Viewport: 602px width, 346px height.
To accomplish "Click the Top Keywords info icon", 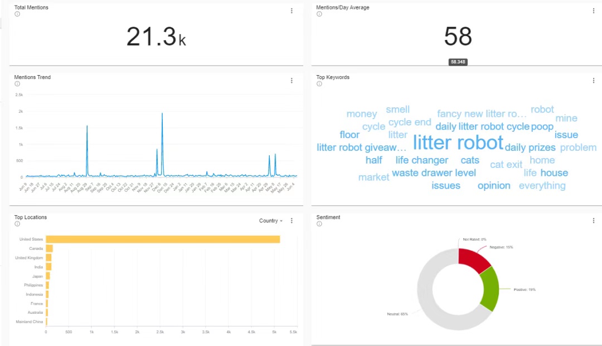I will pos(319,84).
